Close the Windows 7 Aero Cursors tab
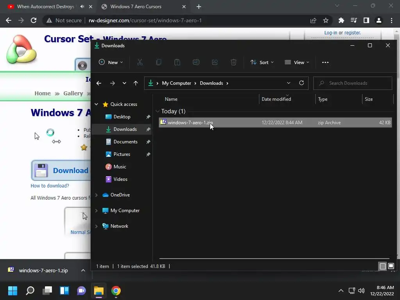The image size is (400, 300). click(184, 7)
